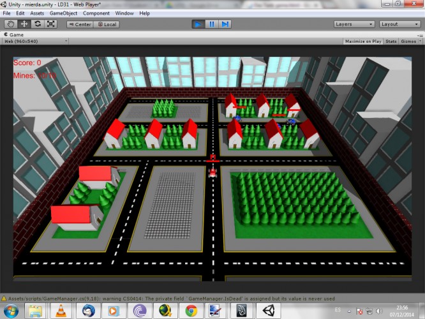Toggle the Local handle rotation button
Viewport: 425px width, 319px height.
click(107, 24)
